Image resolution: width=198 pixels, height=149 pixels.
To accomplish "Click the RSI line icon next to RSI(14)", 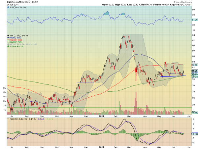I will point(8,7).
